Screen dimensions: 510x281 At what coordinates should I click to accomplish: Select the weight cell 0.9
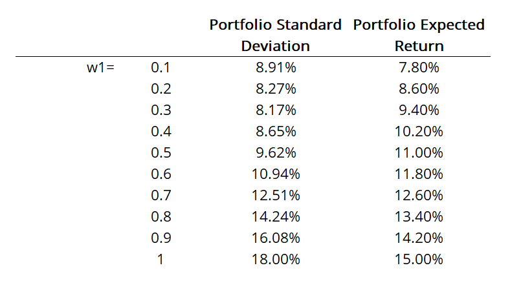161,238
